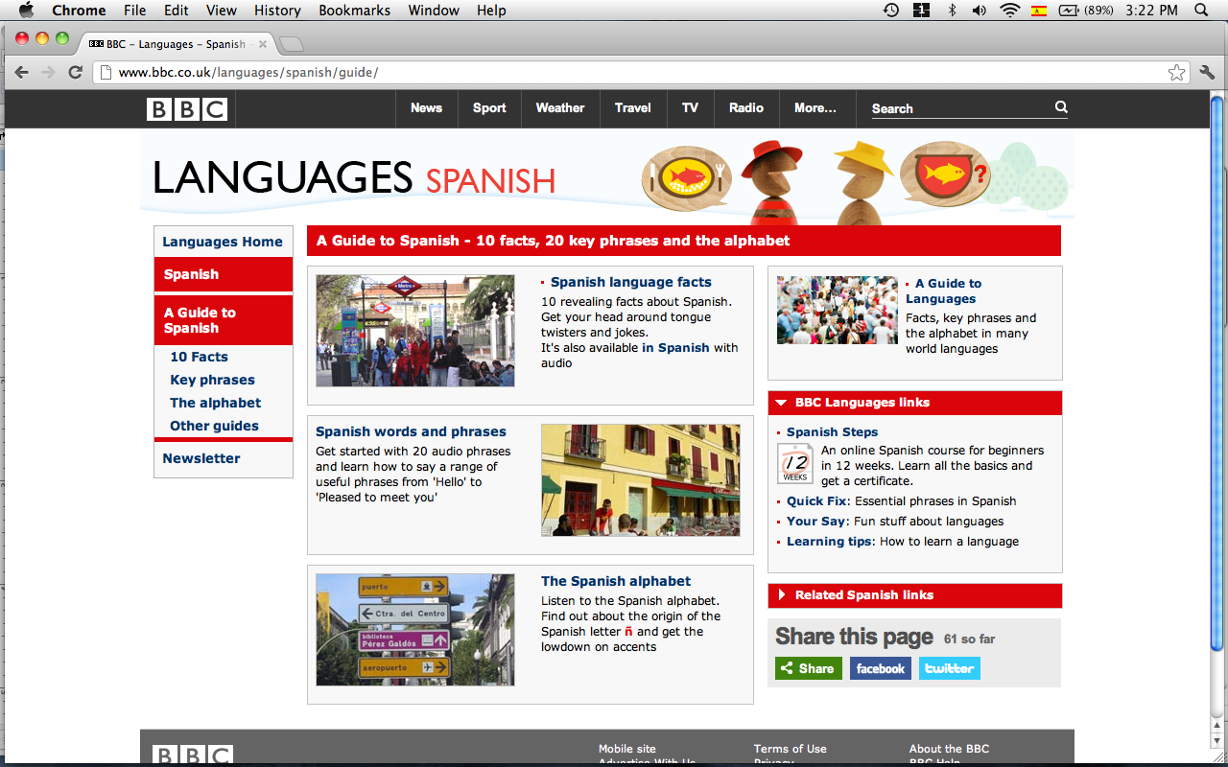The width and height of the screenshot is (1228, 767).
Task: Expand the Related Spanish links section
Action: pyautogui.click(x=782, y=595)
